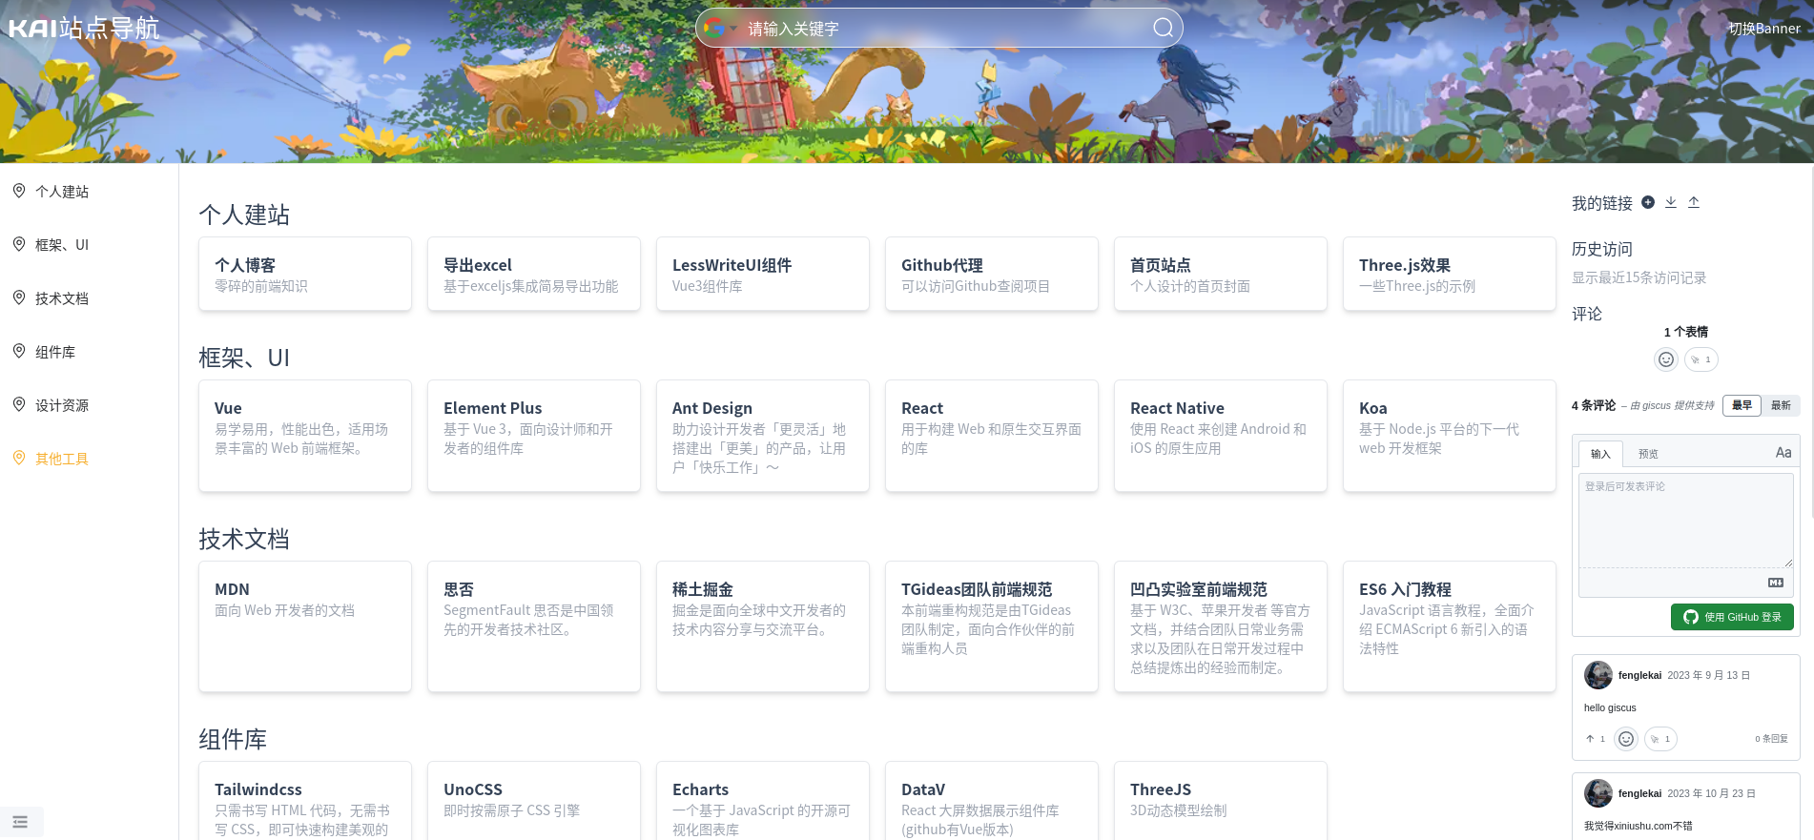Open the DataV card

pyautogui.click(x=992, y=801)
